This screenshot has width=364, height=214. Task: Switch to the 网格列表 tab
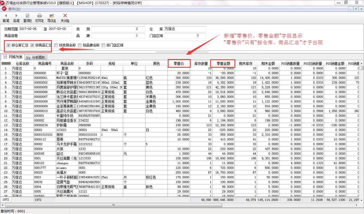click(13, 57)
